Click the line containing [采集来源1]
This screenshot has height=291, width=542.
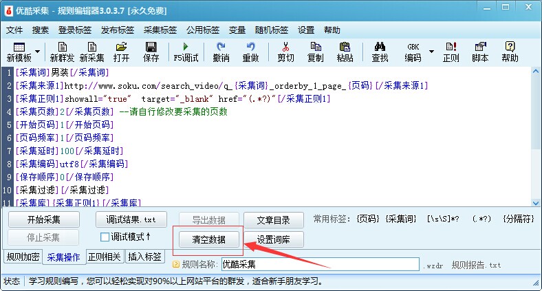[221, 86]
